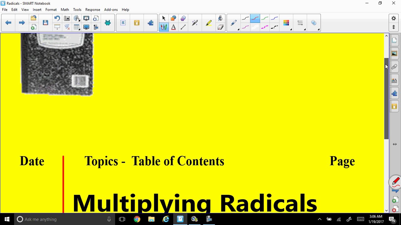Open a file with the folder icon

pos(34,18)
